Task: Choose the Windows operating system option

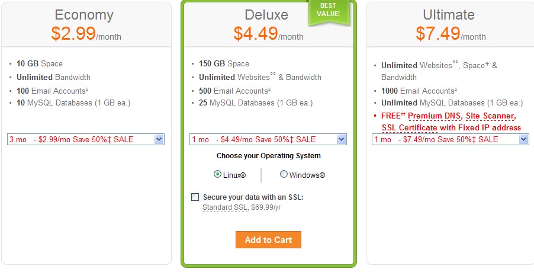Action: tap(284, 174)
